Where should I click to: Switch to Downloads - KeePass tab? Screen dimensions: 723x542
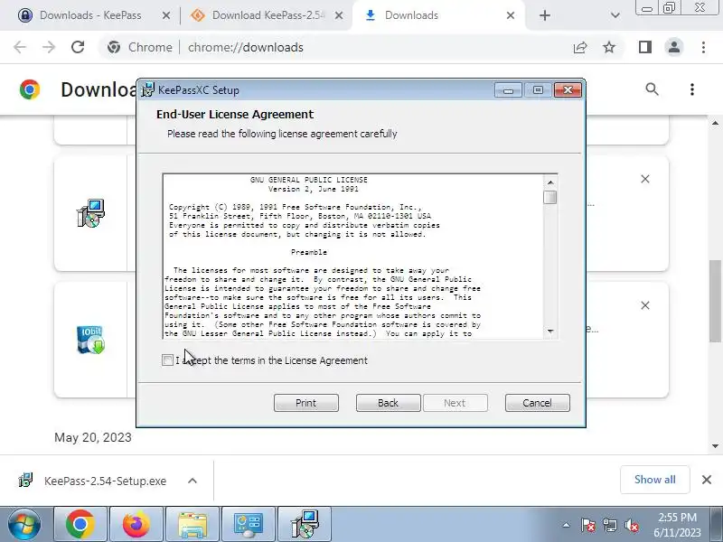[90, 15]
